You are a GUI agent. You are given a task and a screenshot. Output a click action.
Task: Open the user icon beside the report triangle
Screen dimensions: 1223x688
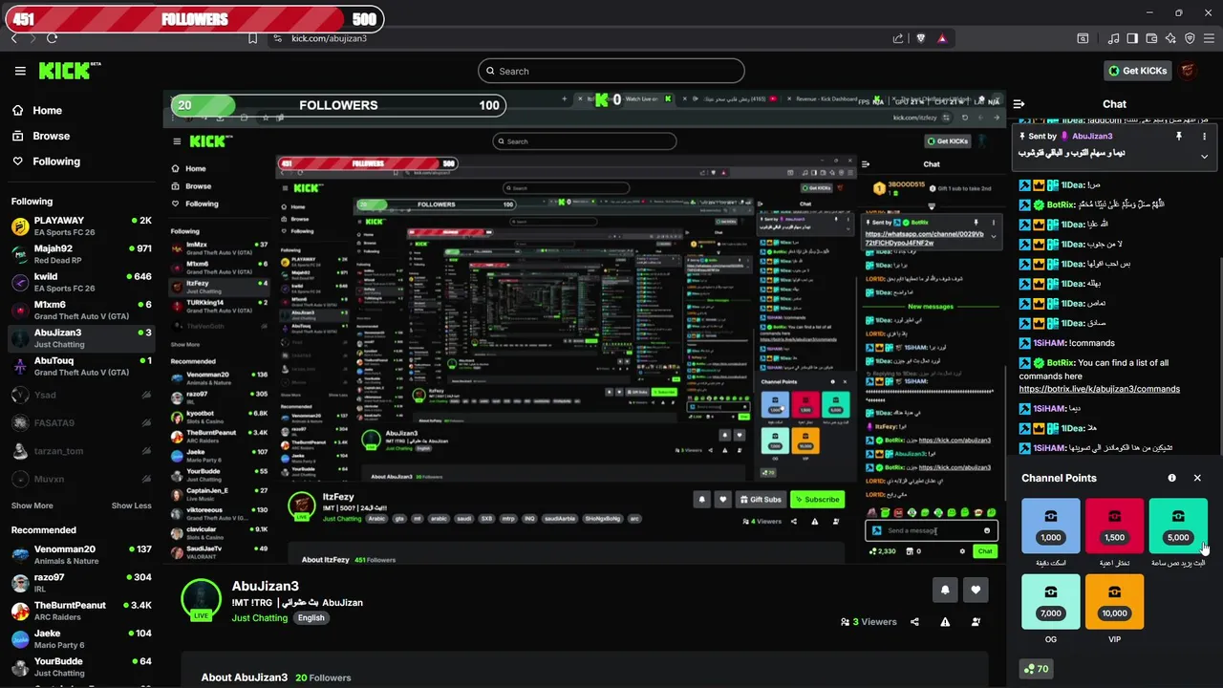coord(976,622)
